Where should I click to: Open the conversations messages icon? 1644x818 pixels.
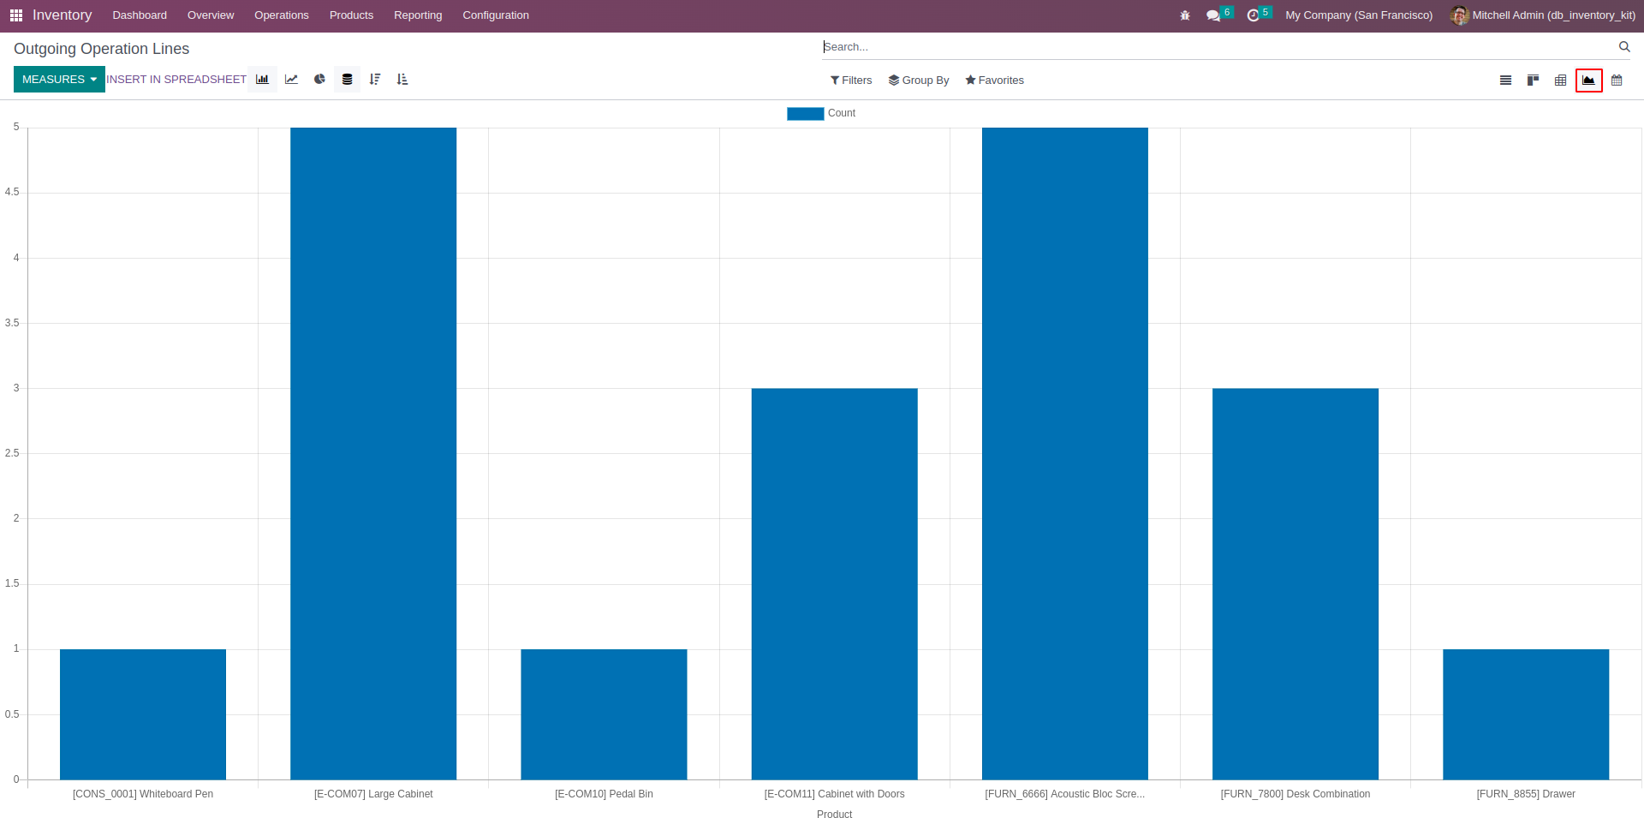click(1213, 15)
